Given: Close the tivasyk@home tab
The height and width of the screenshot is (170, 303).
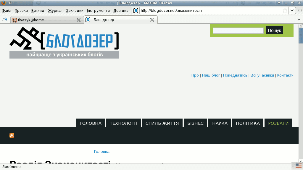Looking at the screenshot, I should [79, 20].
